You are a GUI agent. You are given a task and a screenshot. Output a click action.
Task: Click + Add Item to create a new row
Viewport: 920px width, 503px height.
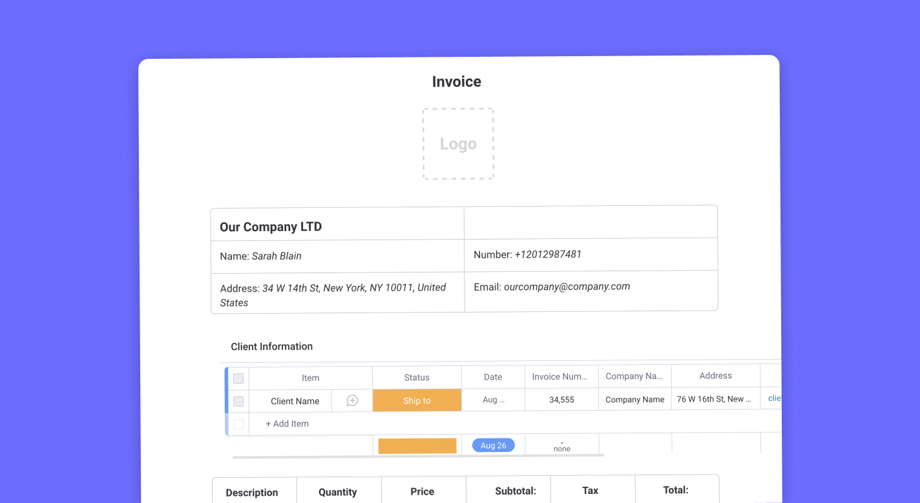[286, 424]
